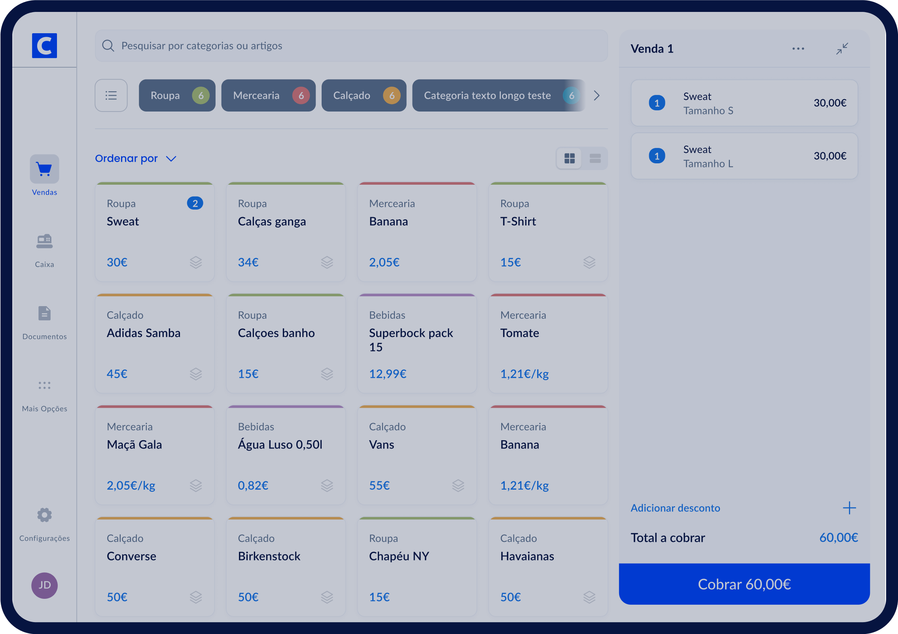The height and width of the screenshot is (634, 898).
Task: Show more categories with right chevron
Action: coord(597,95)
